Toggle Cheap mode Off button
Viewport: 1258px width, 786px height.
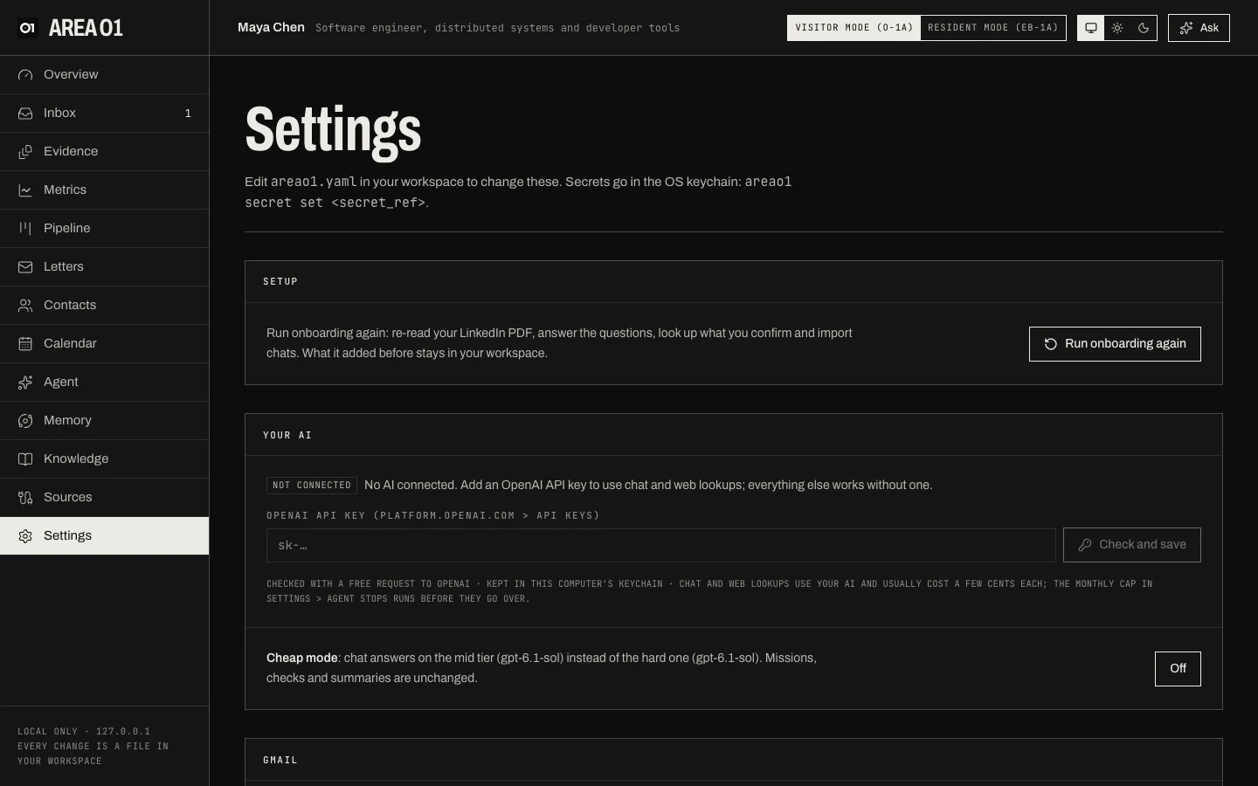click(1178, 669)
